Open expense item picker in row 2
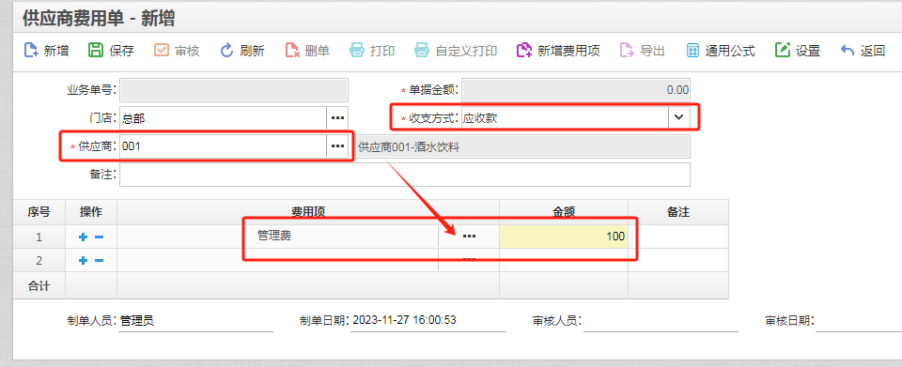 tap(470, 260)
